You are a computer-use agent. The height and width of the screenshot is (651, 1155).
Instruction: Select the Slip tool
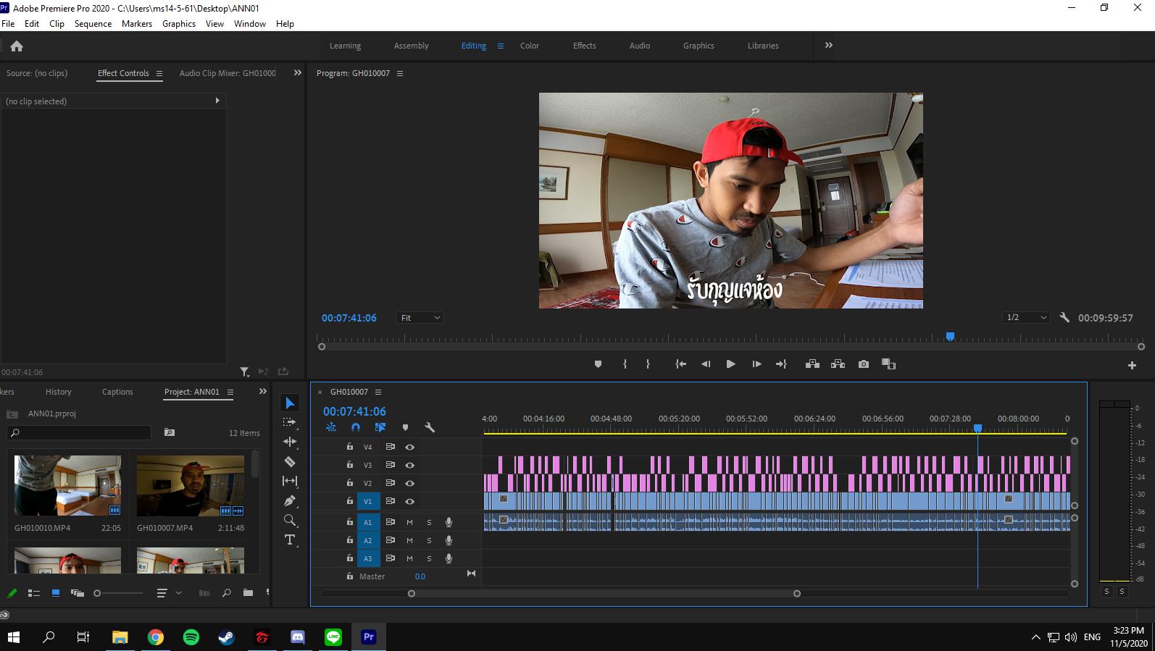point(290,481)
